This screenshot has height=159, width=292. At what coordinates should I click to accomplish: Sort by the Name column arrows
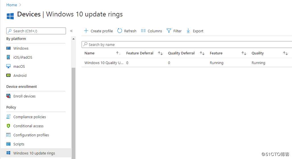coord(119,53)
